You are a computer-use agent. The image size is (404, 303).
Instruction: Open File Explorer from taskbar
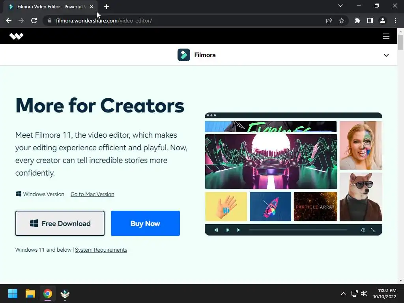pyautogui.click(x=30, y=294)
